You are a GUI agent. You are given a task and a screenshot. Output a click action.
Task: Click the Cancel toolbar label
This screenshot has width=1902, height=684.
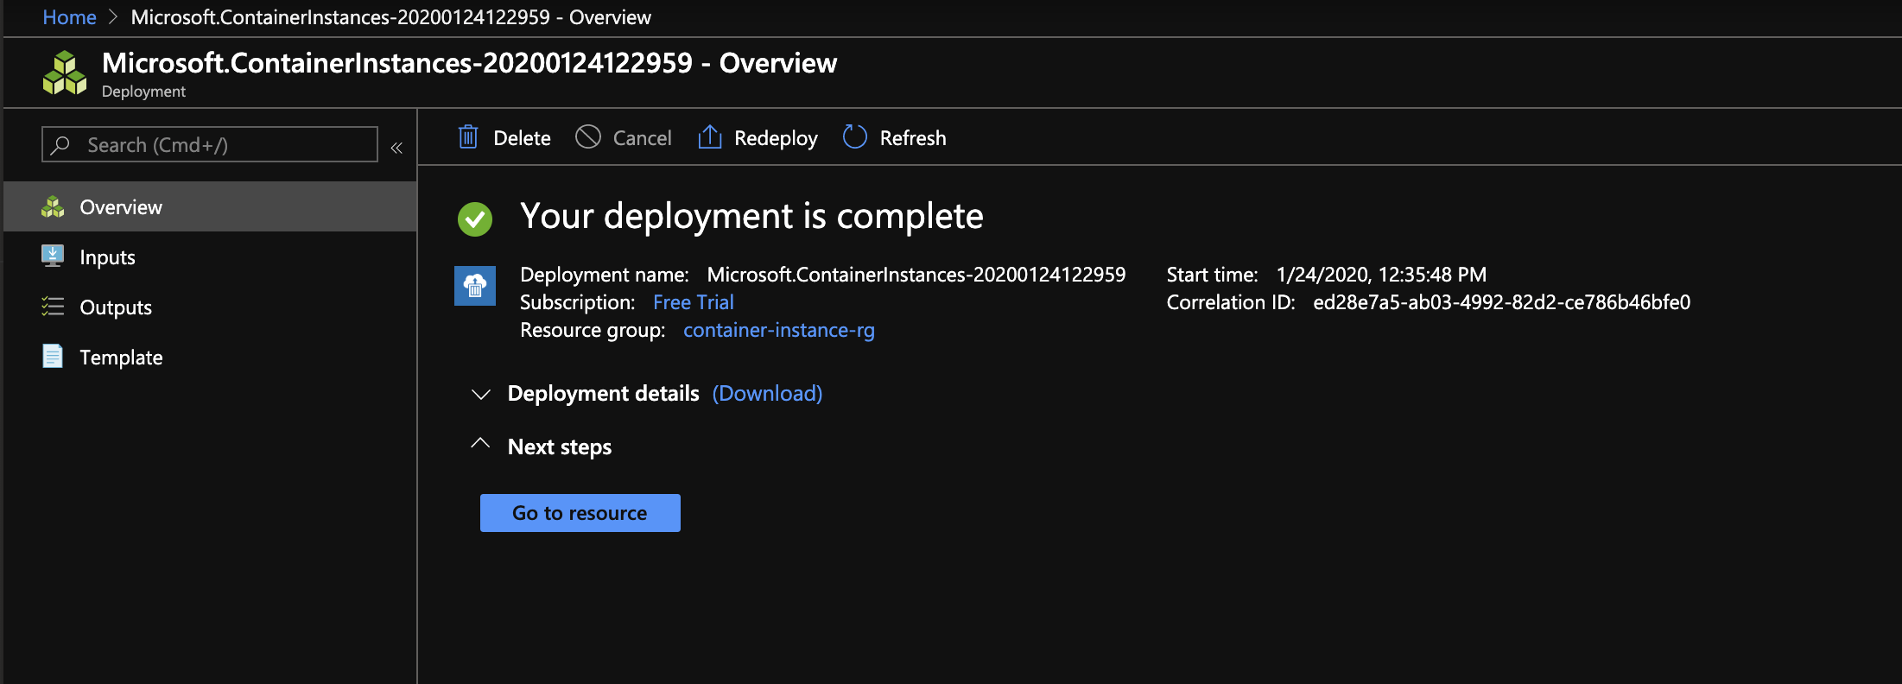point(642,138)
